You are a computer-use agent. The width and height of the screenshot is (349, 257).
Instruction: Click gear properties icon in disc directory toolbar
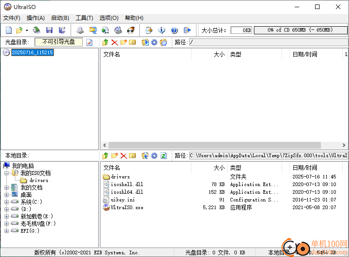154,42
